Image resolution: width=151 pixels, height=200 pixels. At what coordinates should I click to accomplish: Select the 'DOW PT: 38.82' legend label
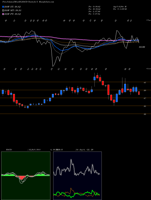[12, 14]
